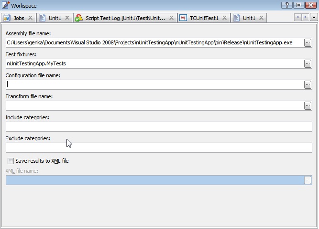The height and width of the screenshot is (229, 319).
Task: Click inside the Transform file name field
Action: 154,105
